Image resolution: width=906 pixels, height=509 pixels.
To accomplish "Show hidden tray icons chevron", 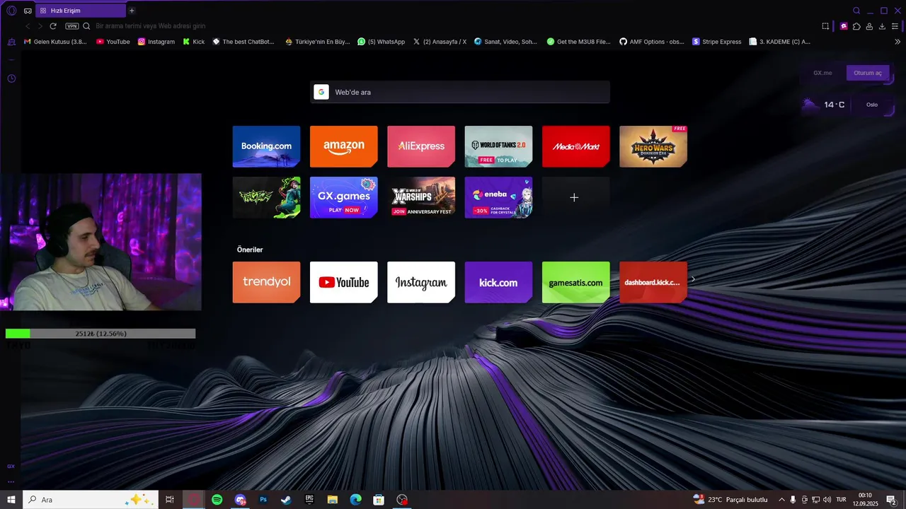I will point(781,500).
